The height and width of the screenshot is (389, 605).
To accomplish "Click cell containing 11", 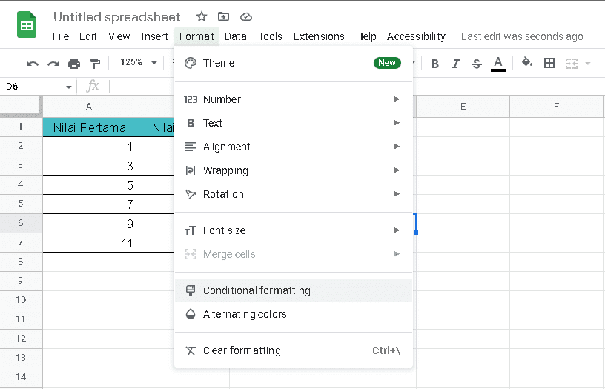I will coord(89,242).
